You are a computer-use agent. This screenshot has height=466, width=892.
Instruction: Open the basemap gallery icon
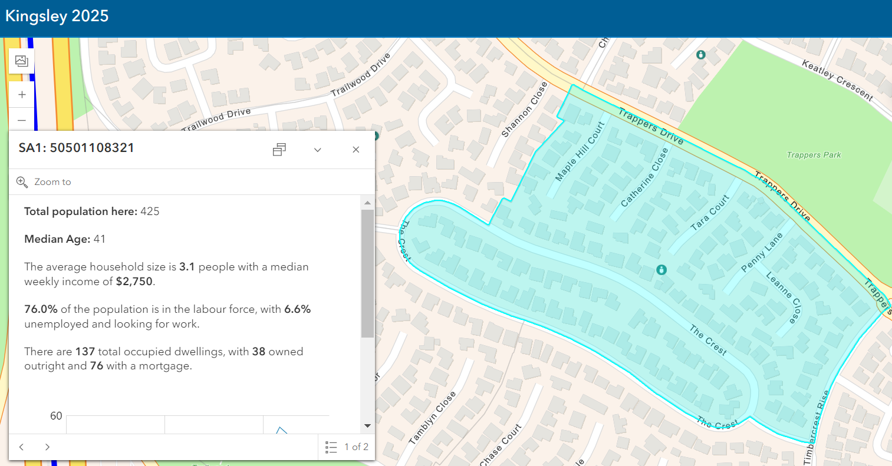tap(22, 61)
